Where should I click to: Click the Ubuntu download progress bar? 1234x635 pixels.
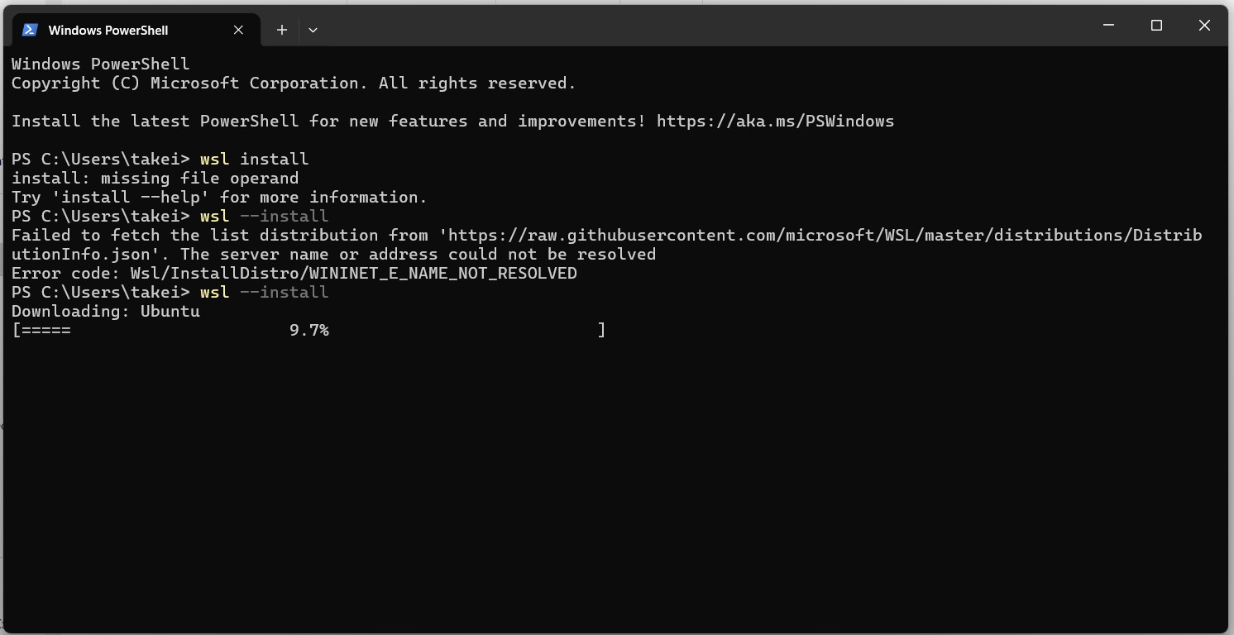click(308, 330)
